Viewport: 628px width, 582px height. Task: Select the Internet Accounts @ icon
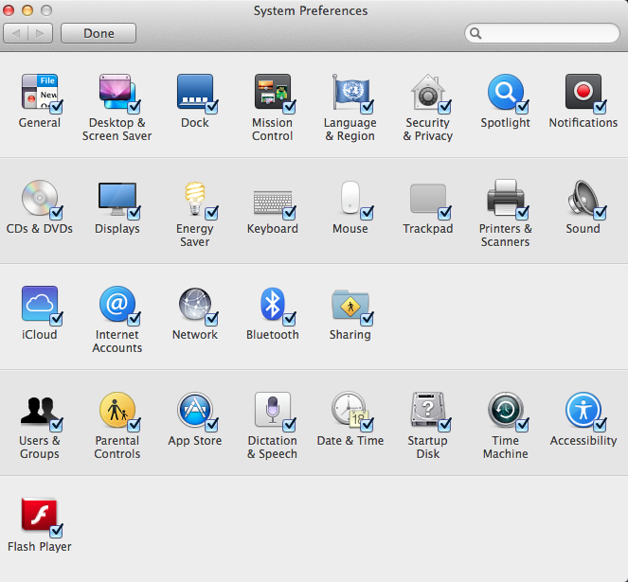tap(117, 304)
